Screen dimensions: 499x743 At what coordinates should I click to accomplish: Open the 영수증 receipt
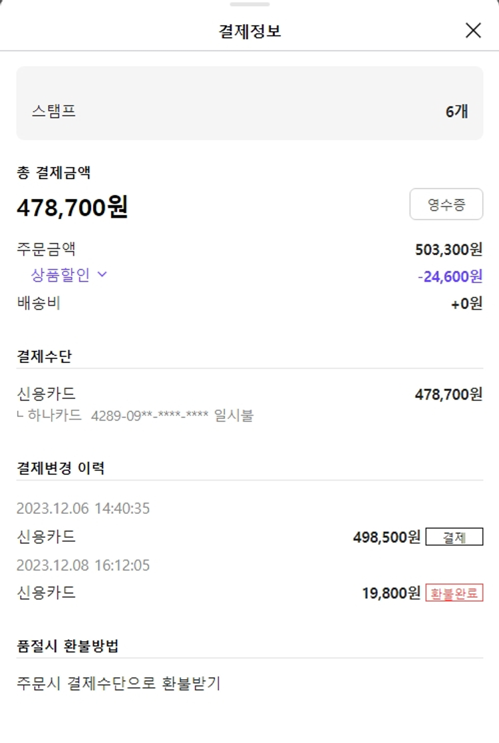pos(446,204)
